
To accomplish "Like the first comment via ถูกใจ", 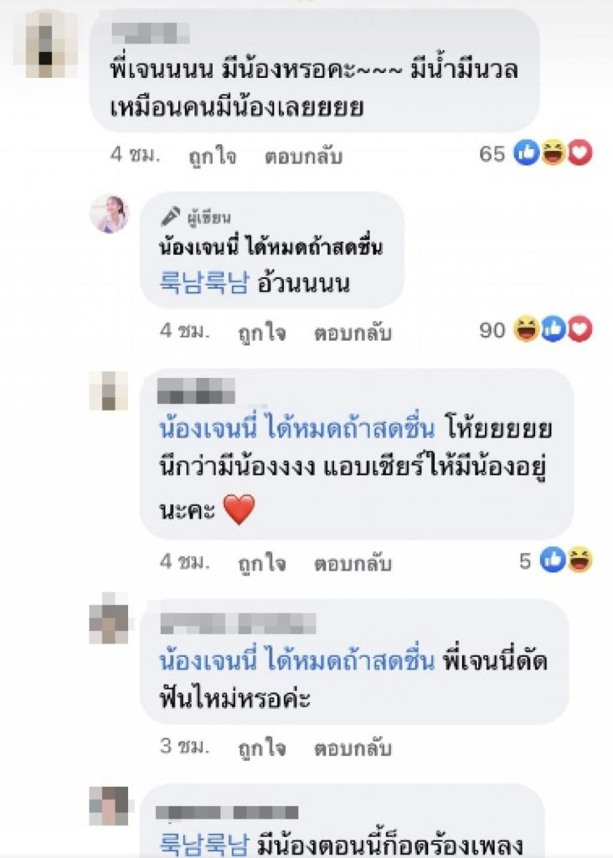I will 212,156.
